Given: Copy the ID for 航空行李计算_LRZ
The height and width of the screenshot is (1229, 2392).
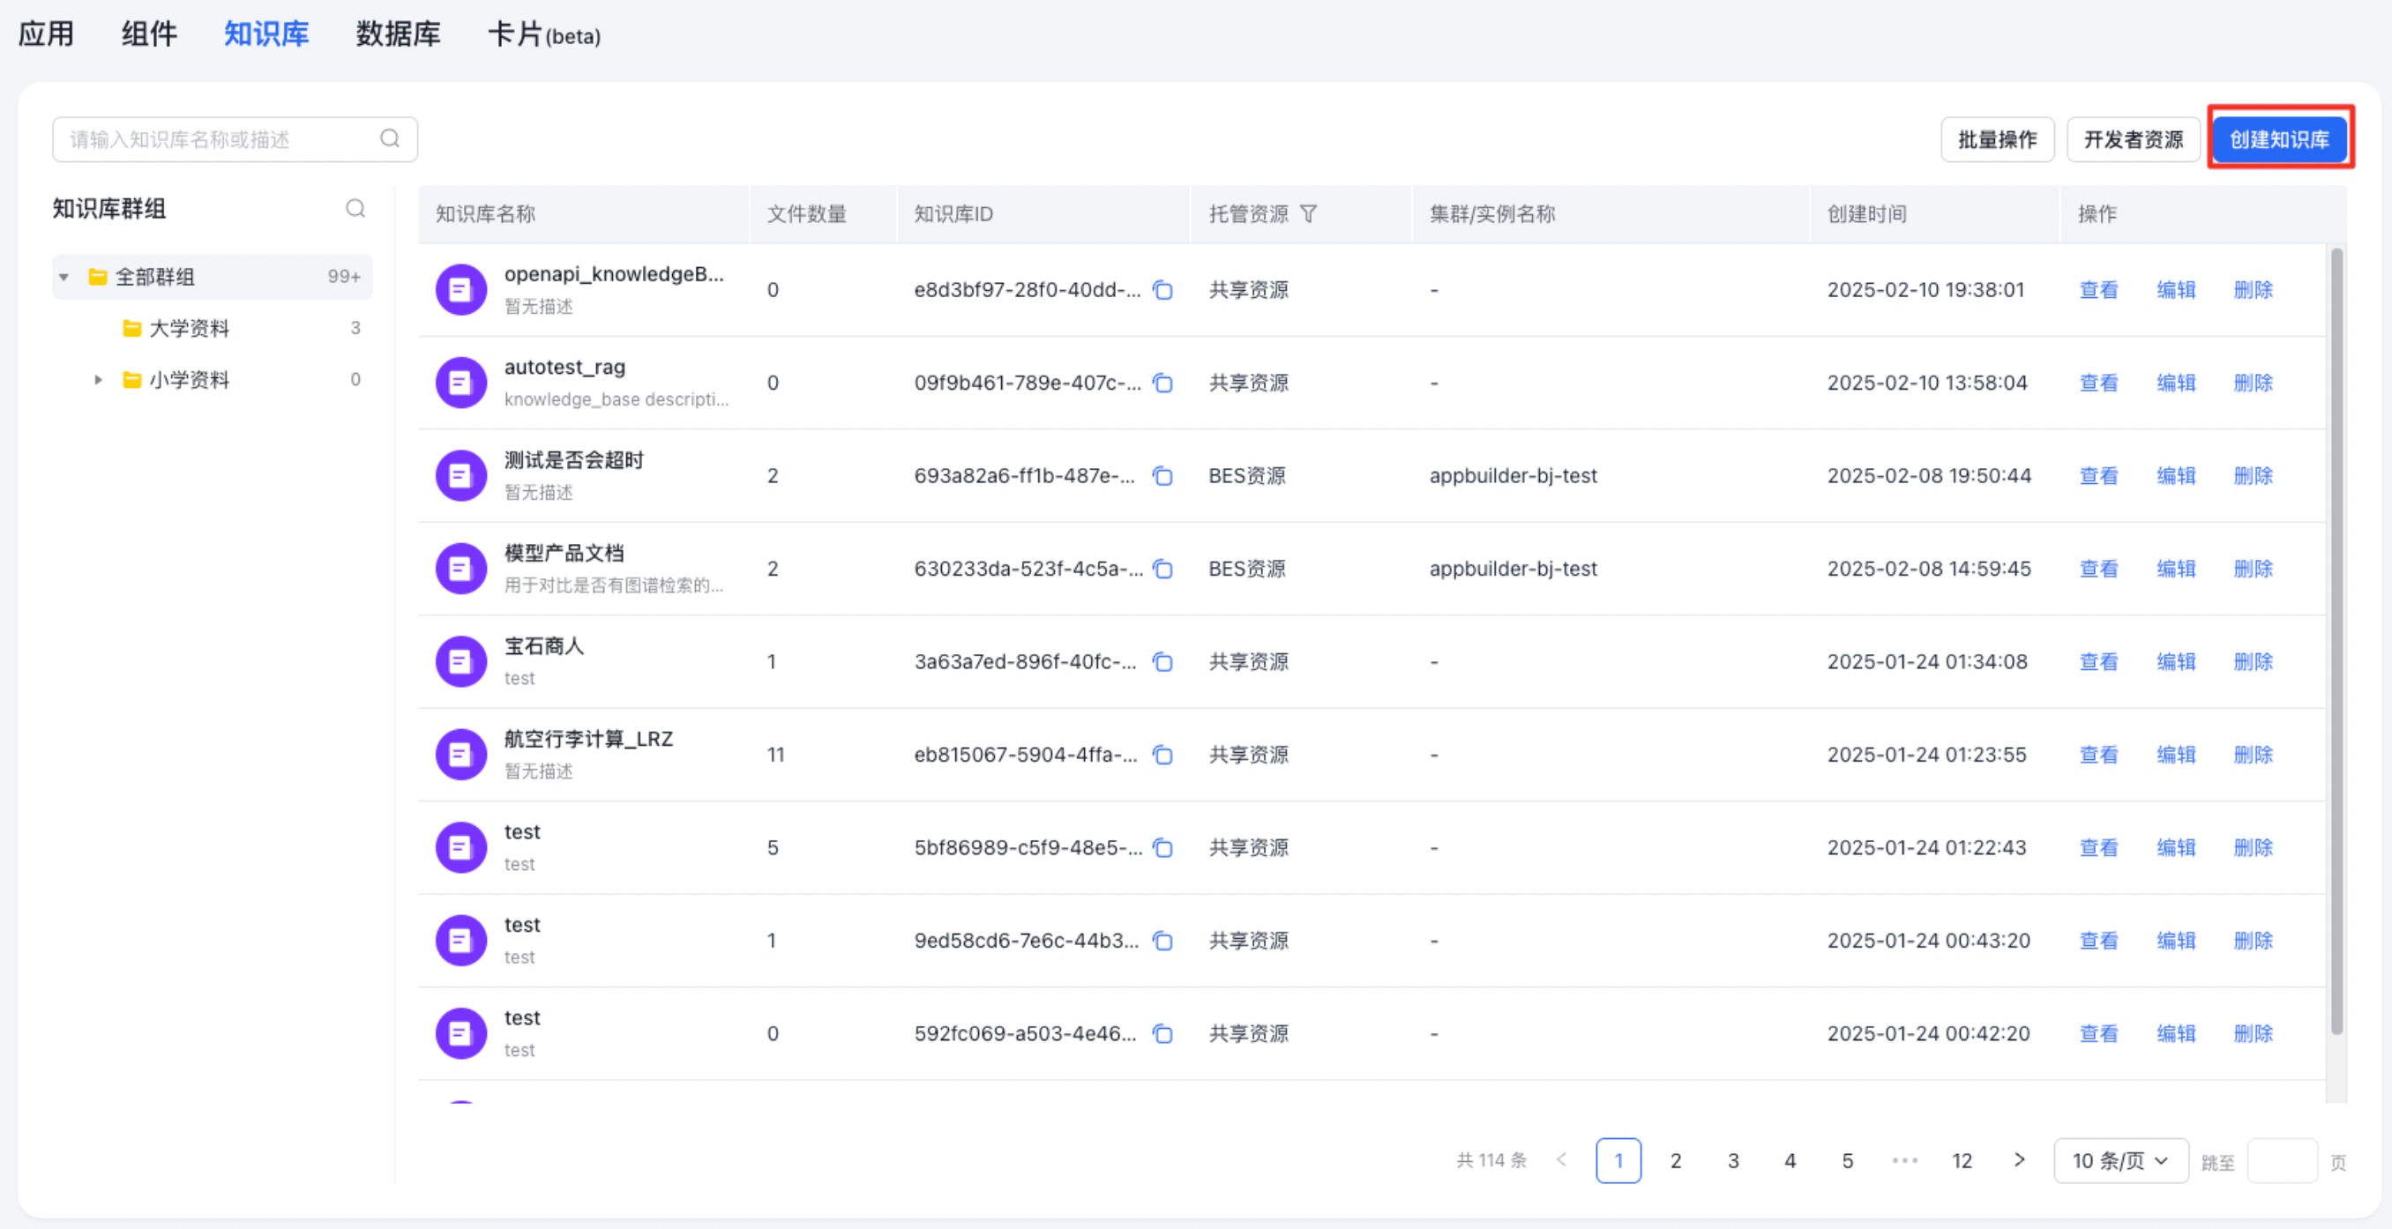Looking at the screenshot, I should [x=1162, y=755].
